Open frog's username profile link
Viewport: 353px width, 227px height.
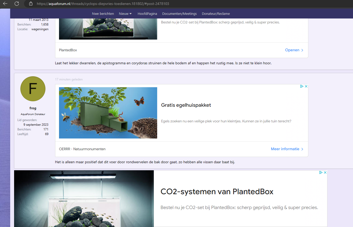pos(33,108)
